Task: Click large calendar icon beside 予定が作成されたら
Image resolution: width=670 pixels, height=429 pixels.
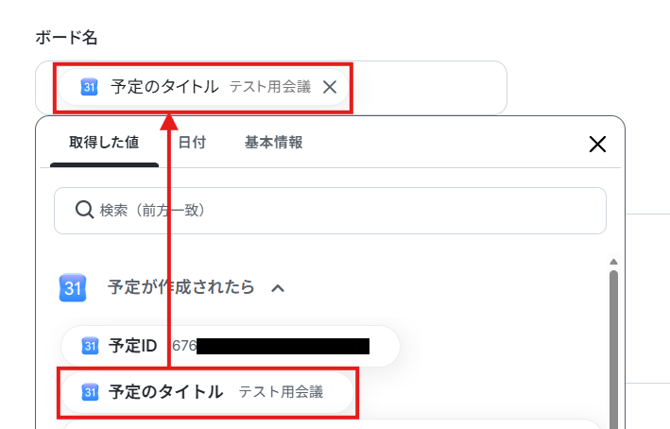Action: [73, 287]
